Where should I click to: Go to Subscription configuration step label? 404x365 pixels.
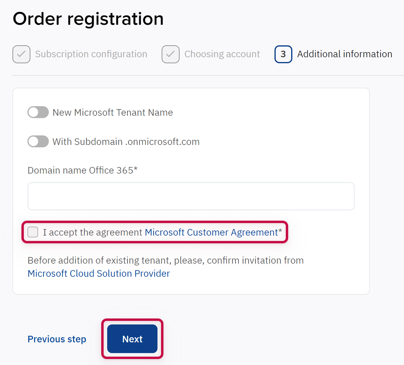(91, 54)
